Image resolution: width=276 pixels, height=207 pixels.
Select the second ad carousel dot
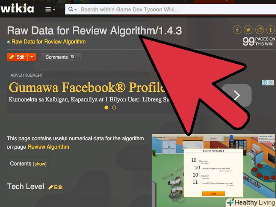114,107
